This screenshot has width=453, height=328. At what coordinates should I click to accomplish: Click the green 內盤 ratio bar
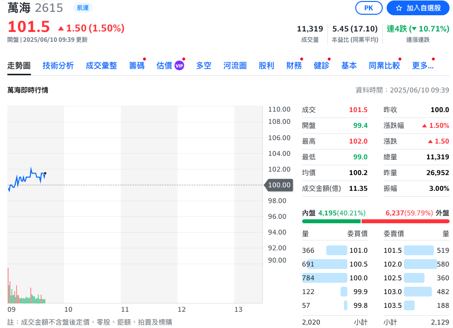click(331, 221)
